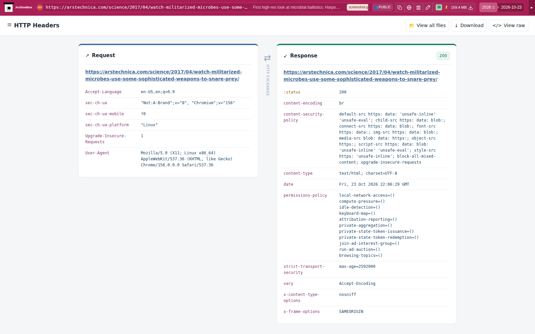Click the permissions-policy header name
This screenshot has height=334, width=535.
click(305, 195)
